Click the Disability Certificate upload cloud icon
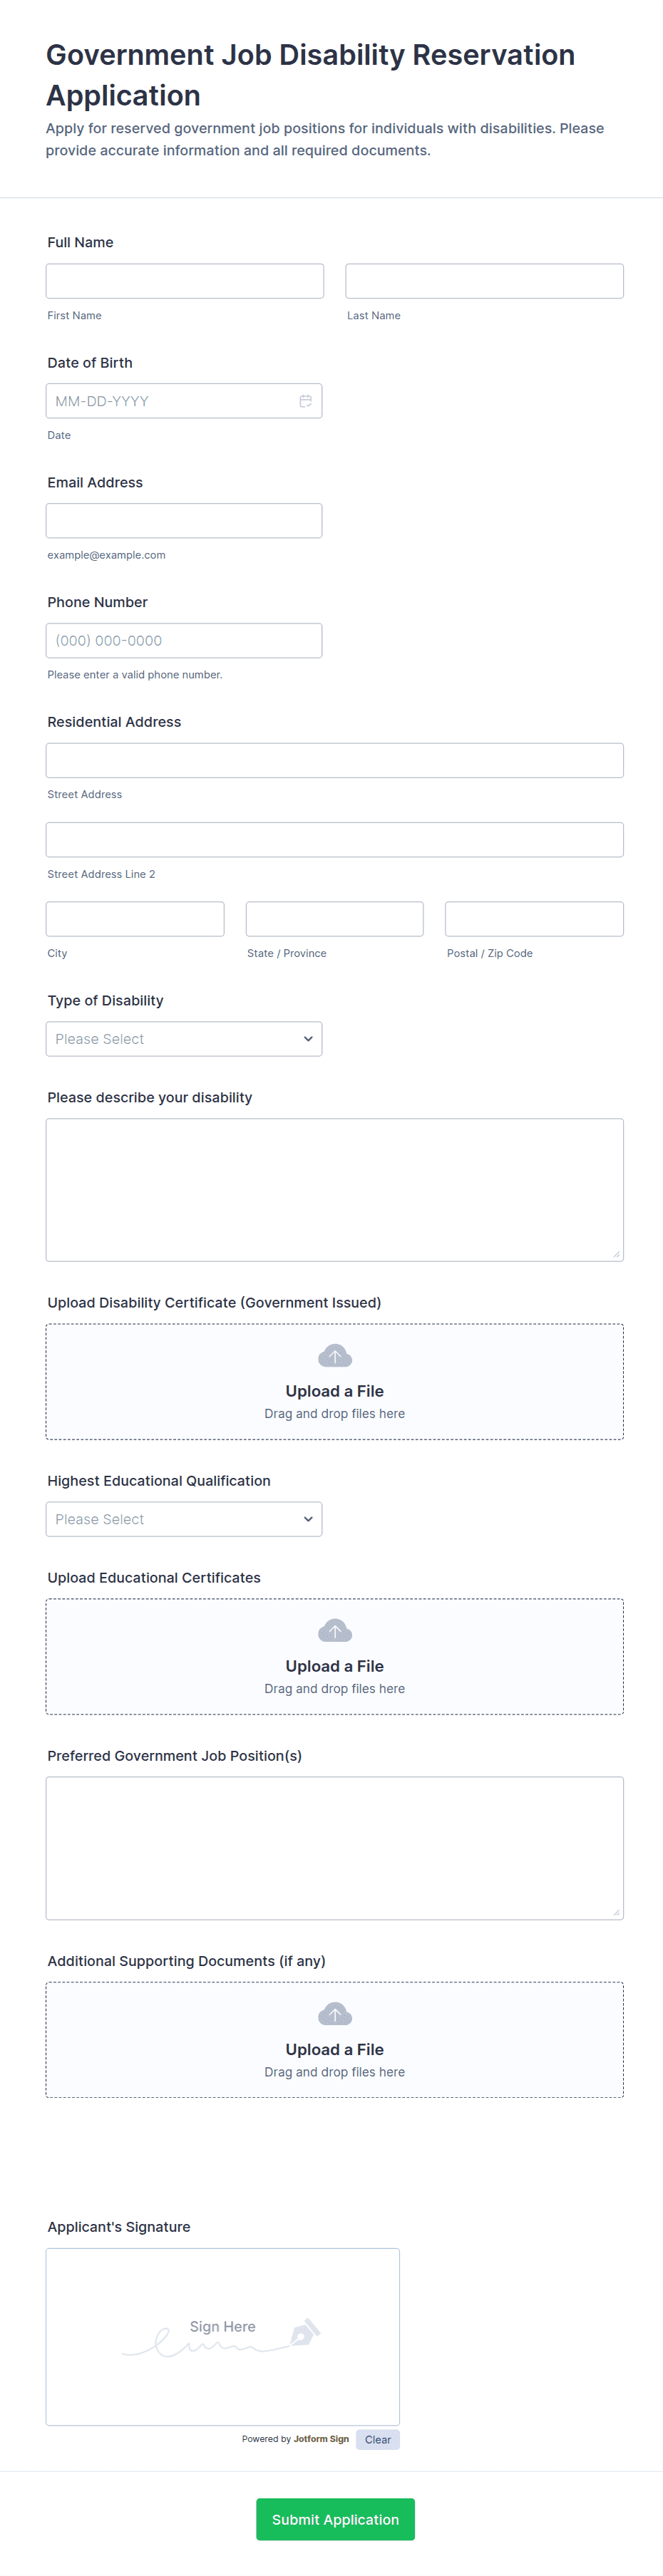The width and height of the screenshot is (663, 2576). pos(334,1356)
